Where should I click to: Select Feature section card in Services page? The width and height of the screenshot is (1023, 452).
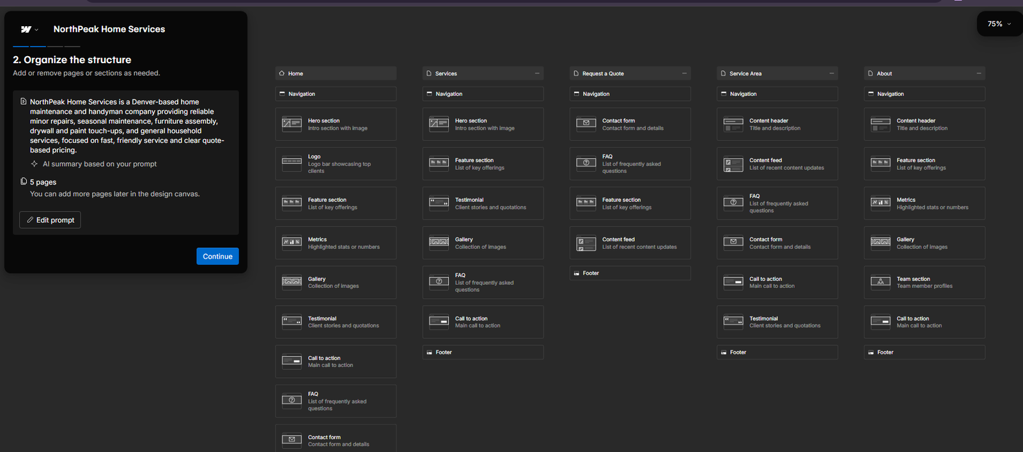pyautogui.click(x=483, y=163)
